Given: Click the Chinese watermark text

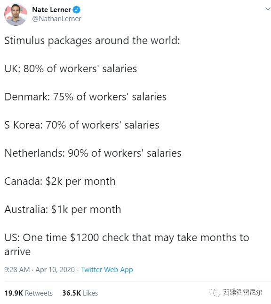Looking at the screenshot, I should click(x=242, y=292).
